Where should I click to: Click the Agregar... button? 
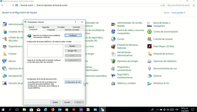(x=73, y=46)
